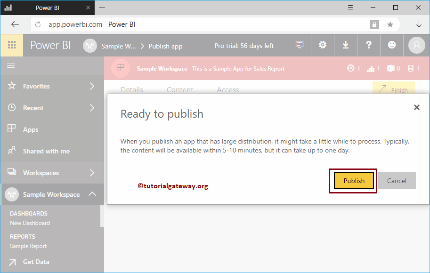Click the Finish button
This screenshot has height=273, width=430.
394,88
